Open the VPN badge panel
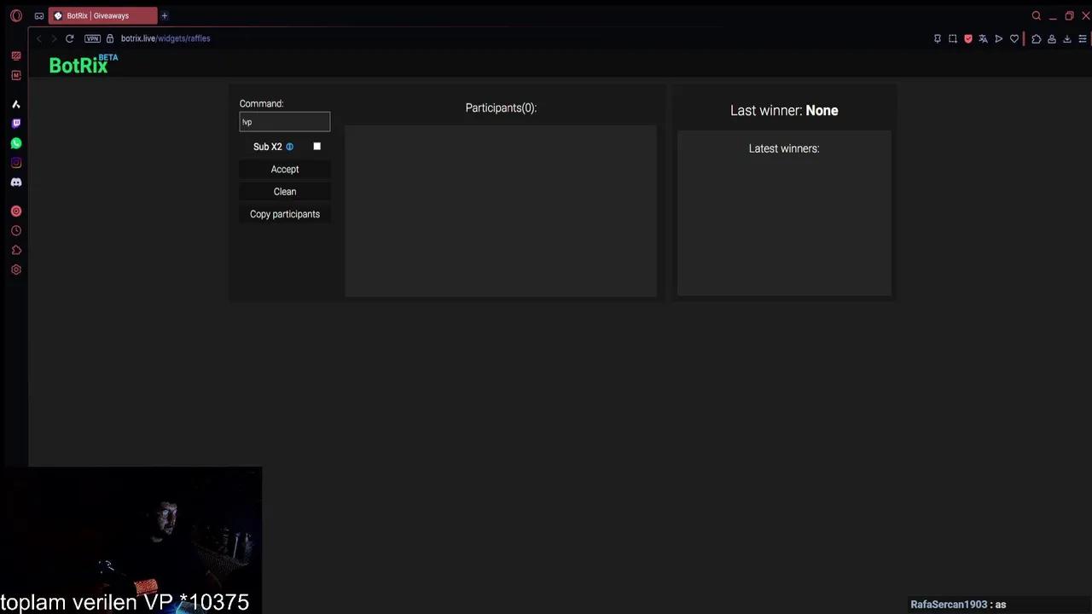Screen dimensions: 1092x614 click(x=92, y=38)
